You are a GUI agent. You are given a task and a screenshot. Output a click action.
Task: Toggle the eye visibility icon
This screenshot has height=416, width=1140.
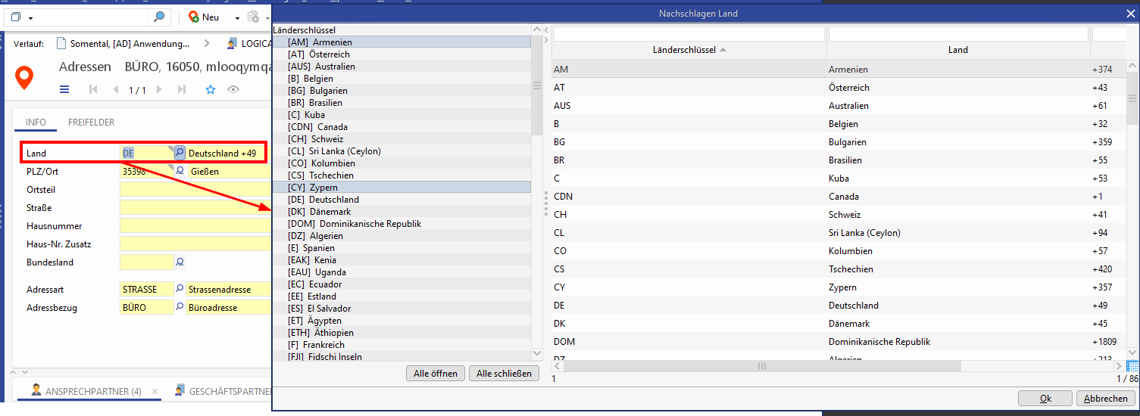tap(233, 89)
